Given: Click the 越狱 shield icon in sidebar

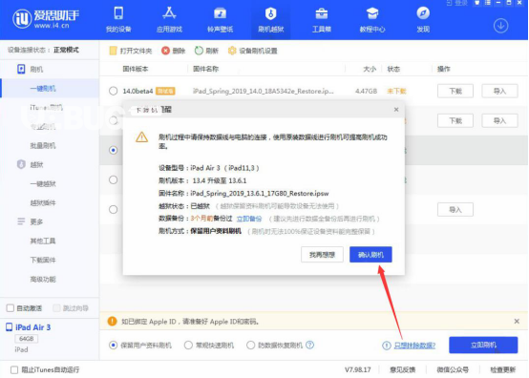Looking at the screenshot, I should [x=21, y=164].
